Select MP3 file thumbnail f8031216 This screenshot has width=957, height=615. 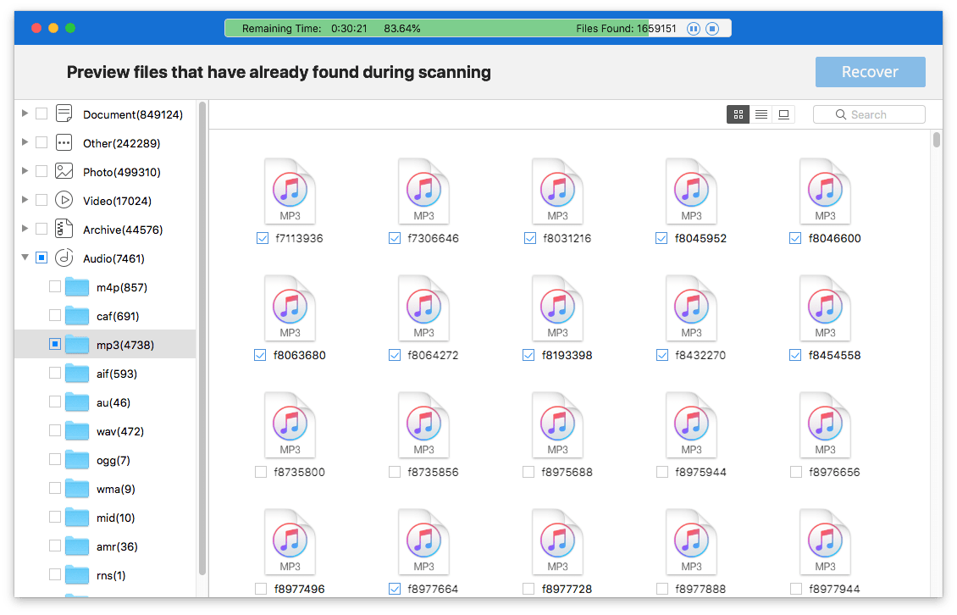[x=557, y=191]
